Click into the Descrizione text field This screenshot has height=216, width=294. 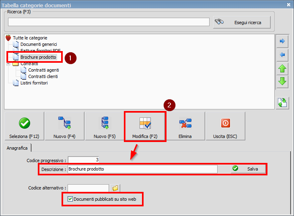click(x=142, y=169)
